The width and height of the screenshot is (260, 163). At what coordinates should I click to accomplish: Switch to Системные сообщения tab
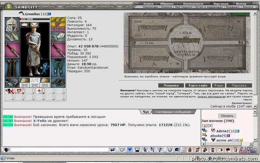(x=173, y=112)
